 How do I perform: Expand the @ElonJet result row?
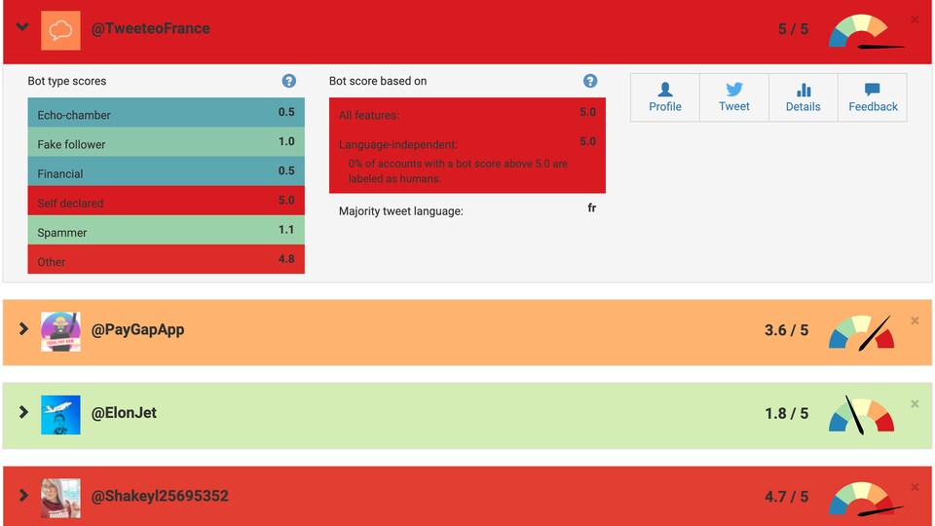[x=23, y=412]
